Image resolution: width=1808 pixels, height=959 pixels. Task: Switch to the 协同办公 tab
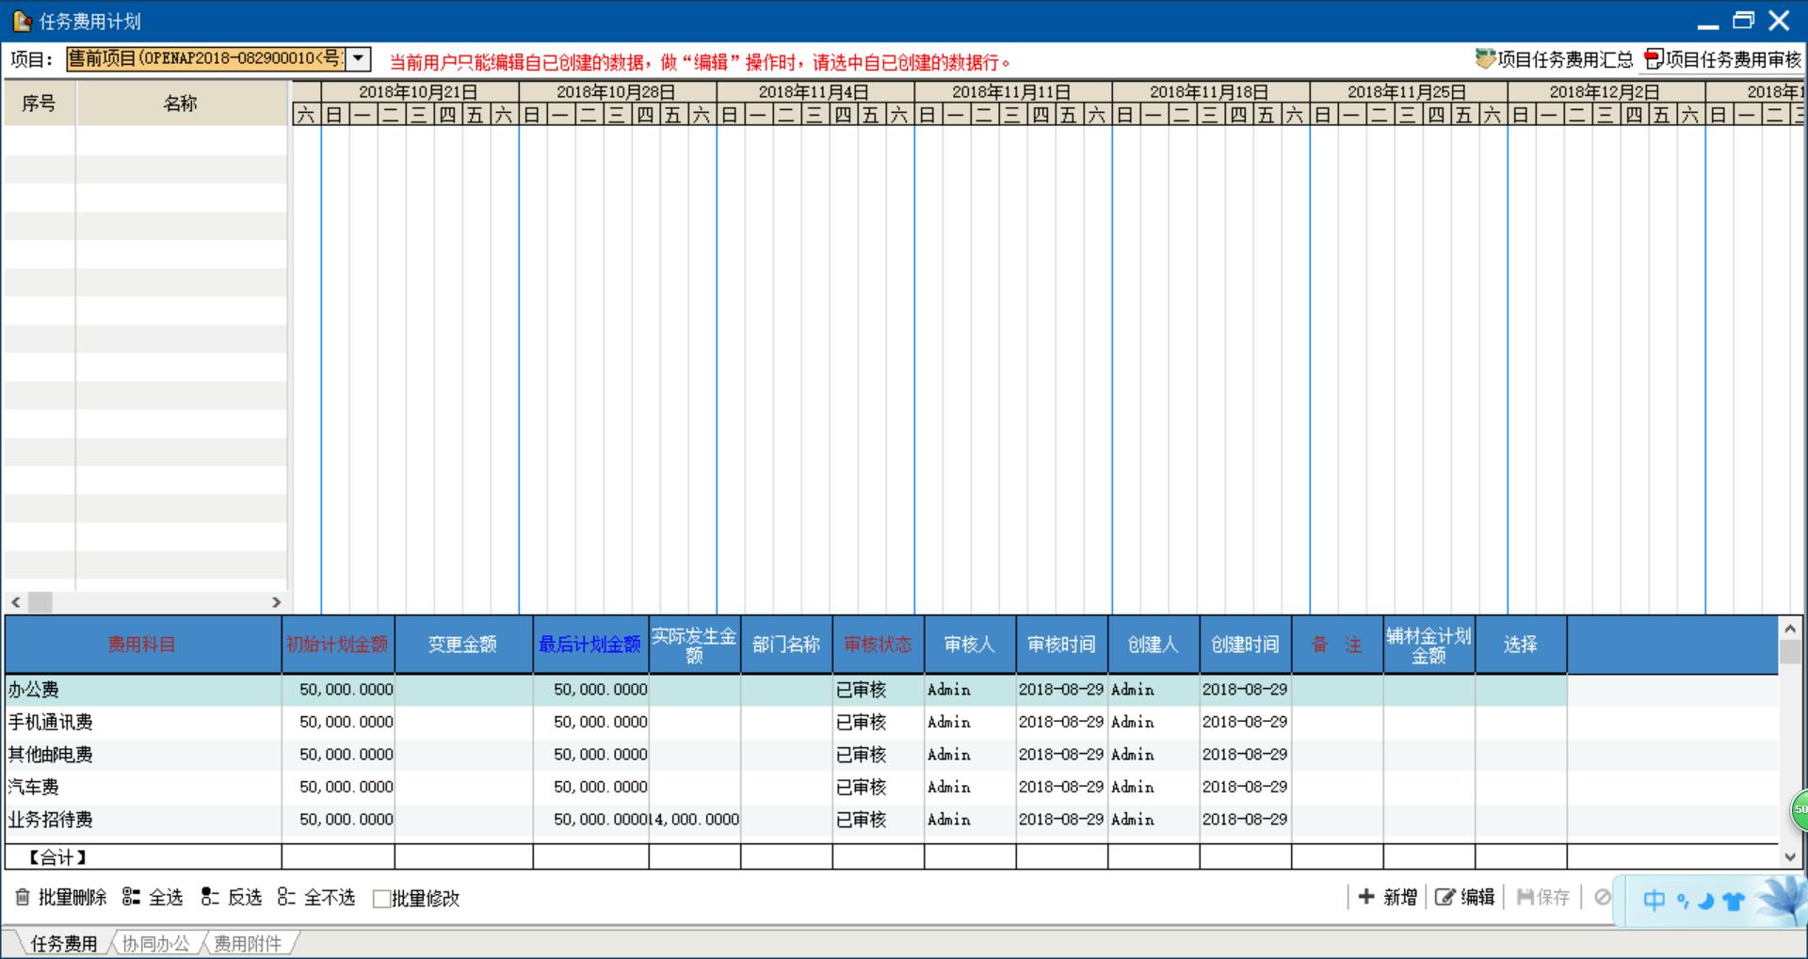155,943
